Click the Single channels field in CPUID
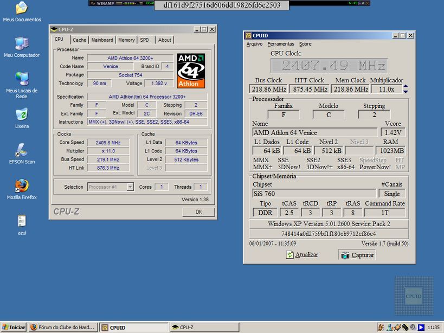Image resolution: width=444 pixels, height=333 pixels. (x=392, y=194)
